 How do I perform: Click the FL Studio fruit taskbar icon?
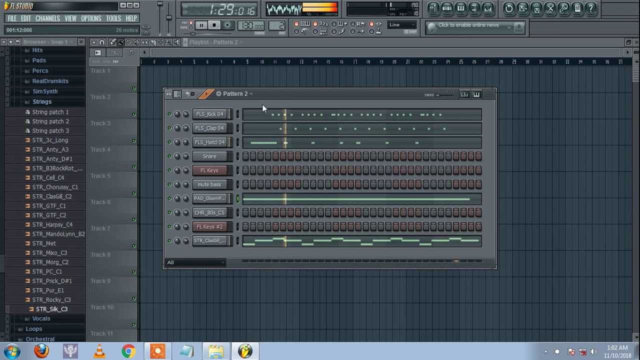coord(245,351)
